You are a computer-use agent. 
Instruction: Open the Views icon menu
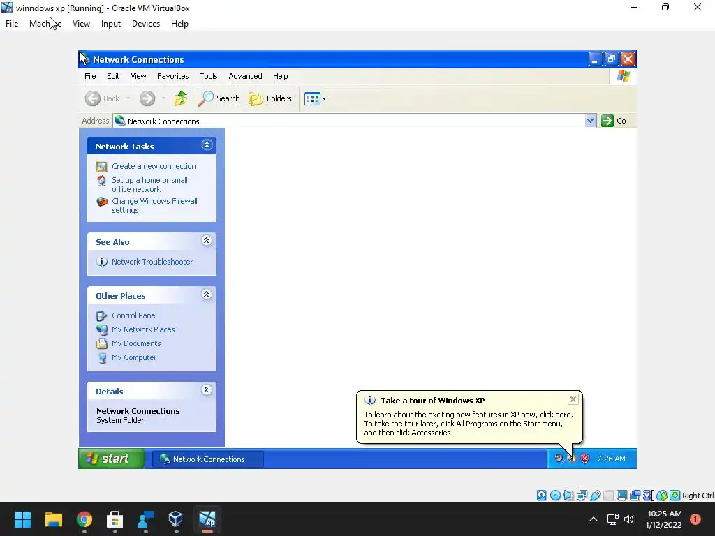tap(315, 98)
